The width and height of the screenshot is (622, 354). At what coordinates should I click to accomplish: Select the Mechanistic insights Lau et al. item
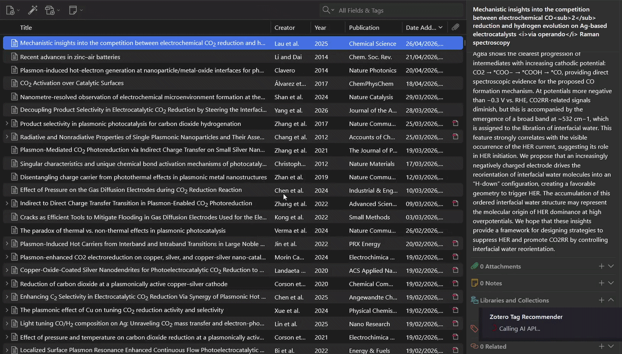pyautogui.click(x=233, y=43)
